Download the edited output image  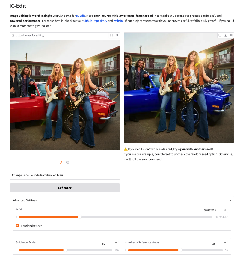coord(226,35)
